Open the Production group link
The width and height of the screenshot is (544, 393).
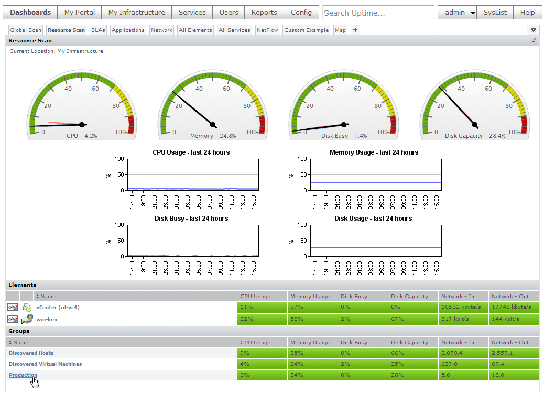click(23, 375)
